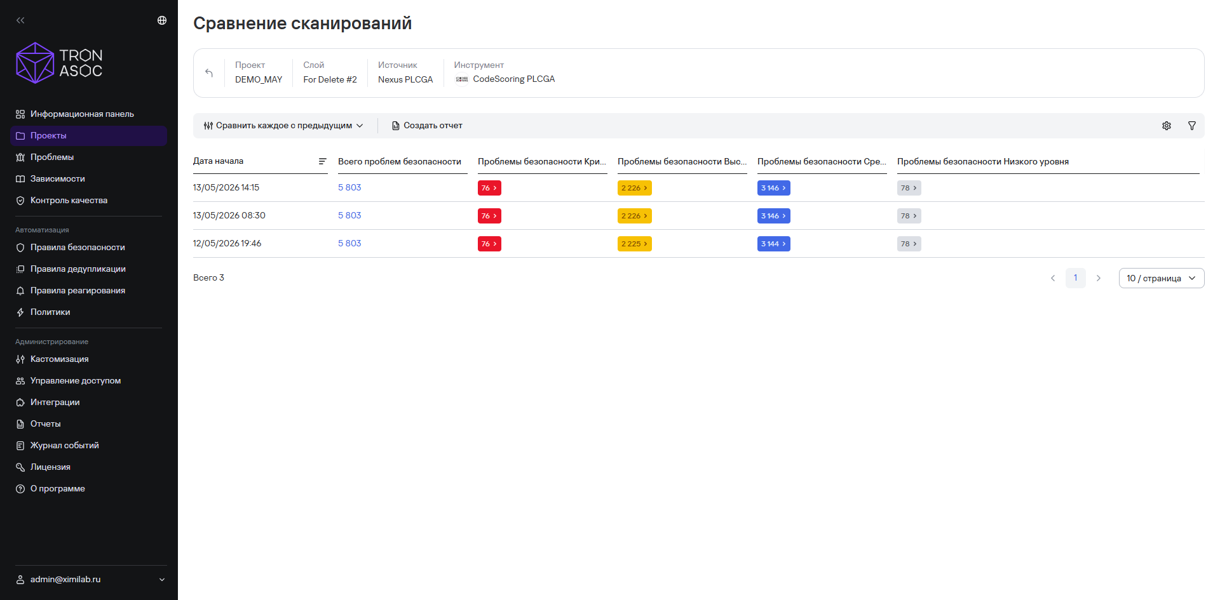1220x600 pixels.
Task: Open low 78 badge for 12/05/2026 19:46
Action: coord(909,244)
